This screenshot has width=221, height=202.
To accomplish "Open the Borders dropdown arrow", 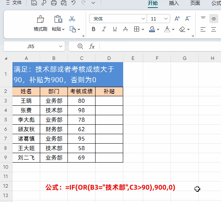I will [143, 29].
